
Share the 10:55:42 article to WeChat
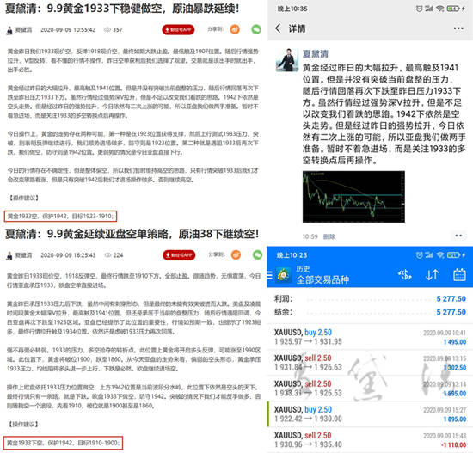(256, 29)
